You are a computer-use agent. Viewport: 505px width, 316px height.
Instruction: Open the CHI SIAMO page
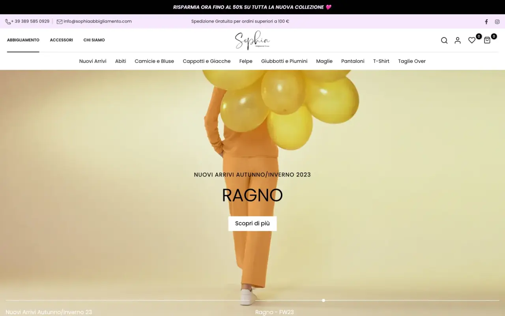coord(94,40)
